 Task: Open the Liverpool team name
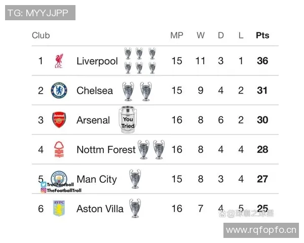pos(97,61)
